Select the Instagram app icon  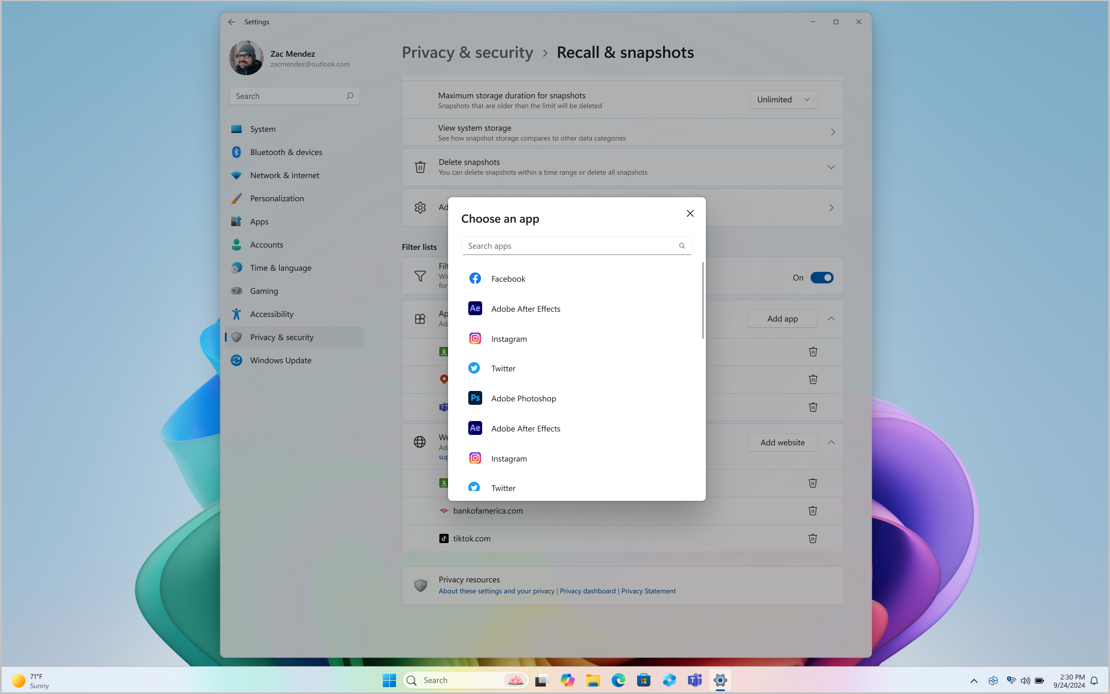pos(475,338)
